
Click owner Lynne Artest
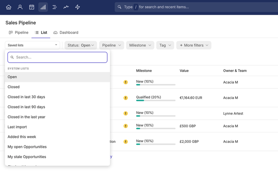tap(233, 113)
